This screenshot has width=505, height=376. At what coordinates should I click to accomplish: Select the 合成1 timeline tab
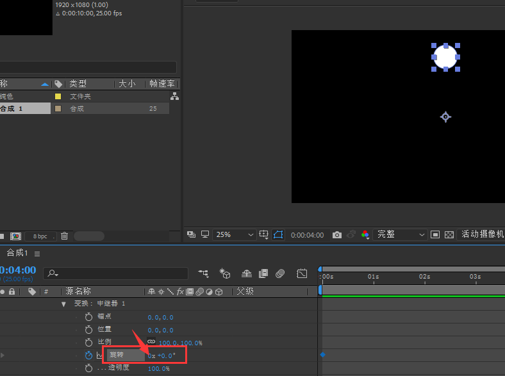[x=17, y=253]
